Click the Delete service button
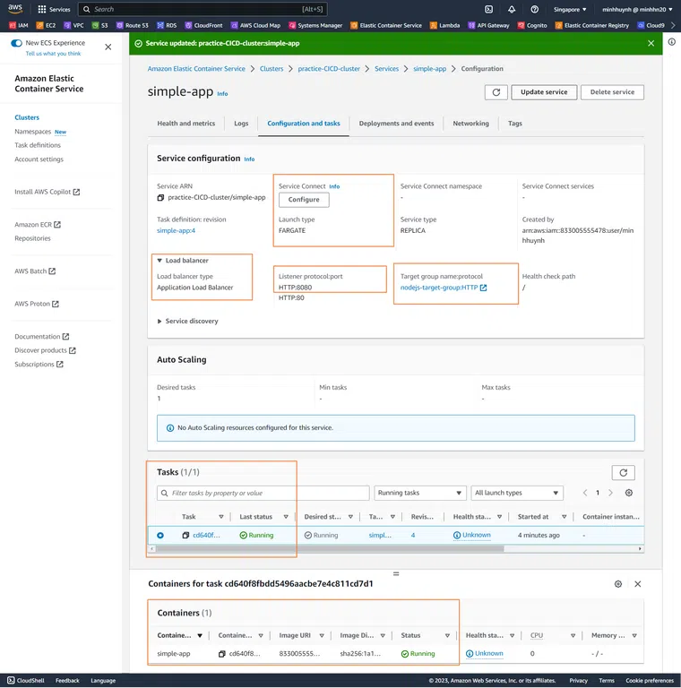The width and height of the screenshot is (681, 688). point(612,92)
